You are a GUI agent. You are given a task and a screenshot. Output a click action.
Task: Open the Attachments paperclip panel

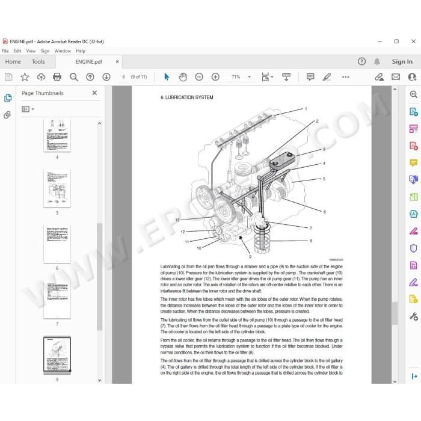coord(7,115)
